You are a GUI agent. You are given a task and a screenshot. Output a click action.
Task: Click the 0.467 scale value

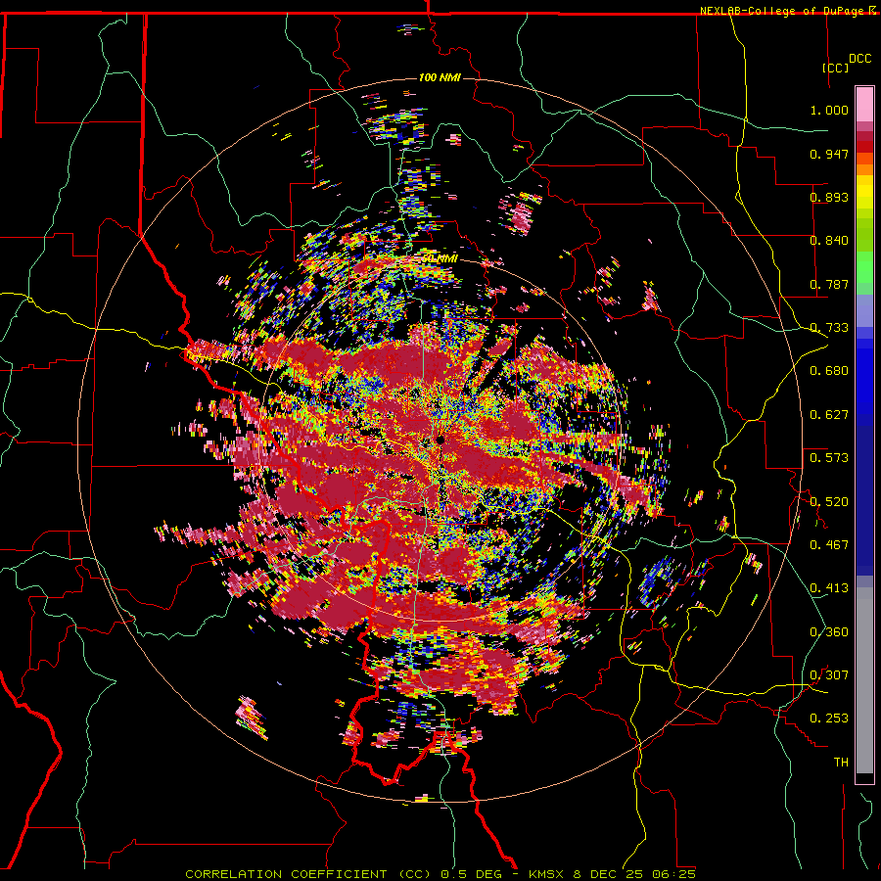(x=829, y=545)
